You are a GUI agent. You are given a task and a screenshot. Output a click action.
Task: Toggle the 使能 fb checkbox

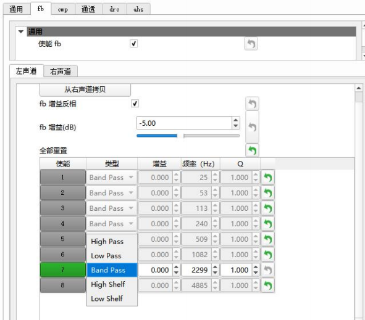coord(133,43)
